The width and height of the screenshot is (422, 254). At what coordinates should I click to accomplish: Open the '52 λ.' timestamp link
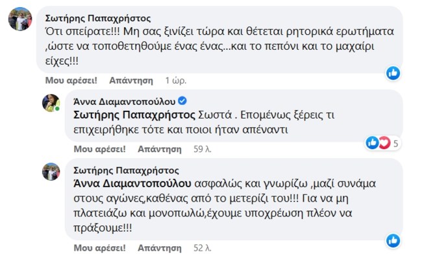203,248
